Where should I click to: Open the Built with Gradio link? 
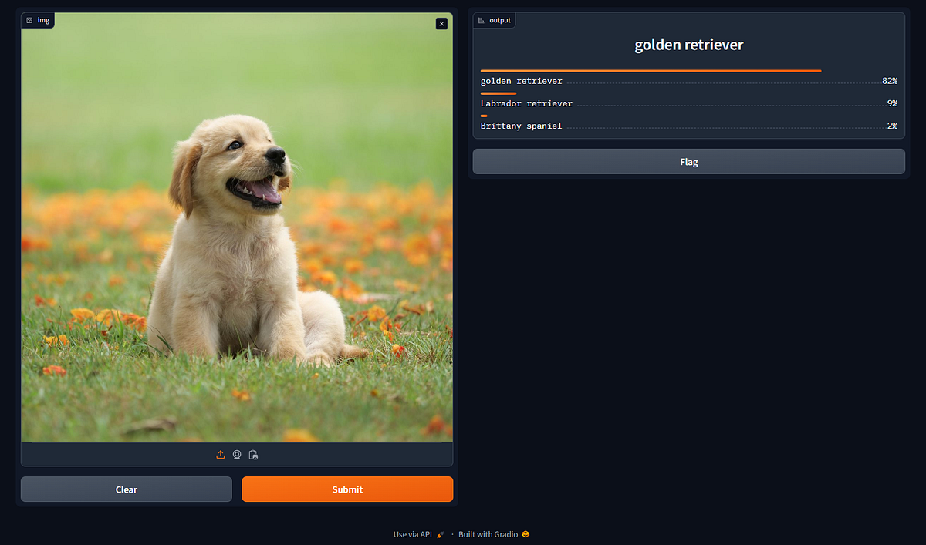[488, 533]
